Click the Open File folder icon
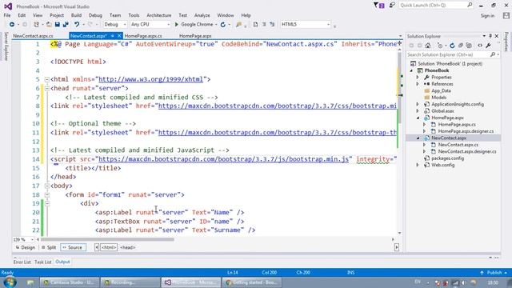This screenshot has width=512, height=288. (x=49, y=25)
